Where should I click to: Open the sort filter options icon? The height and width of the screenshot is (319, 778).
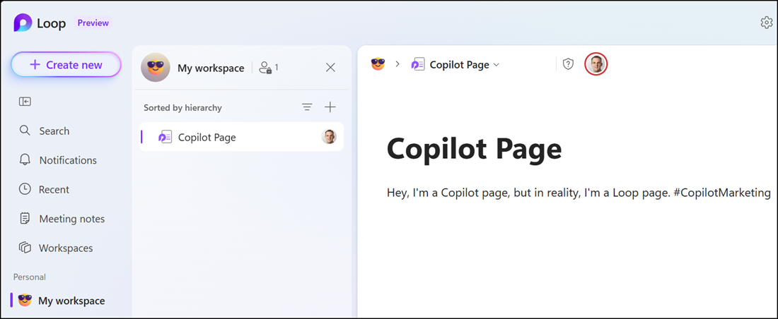[x=307, y=107]
